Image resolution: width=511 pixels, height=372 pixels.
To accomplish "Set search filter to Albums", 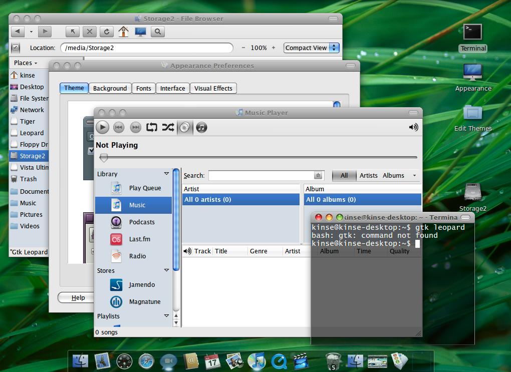I will [393, 176].
